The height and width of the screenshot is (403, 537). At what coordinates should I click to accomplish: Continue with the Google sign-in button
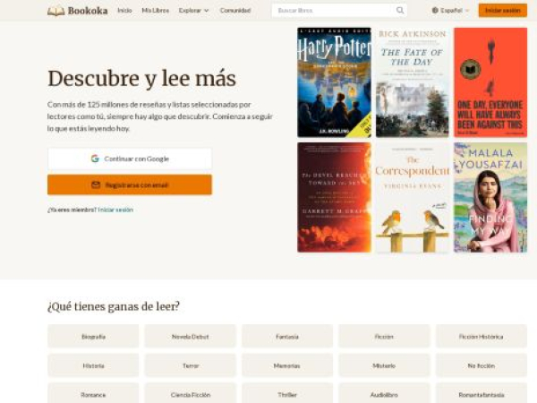[130, 159]
